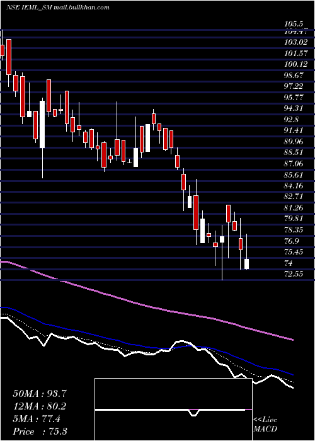Screen dimensions: 315x441
Task: Select the 84.16 price axis label
Action: click(294, 186)
